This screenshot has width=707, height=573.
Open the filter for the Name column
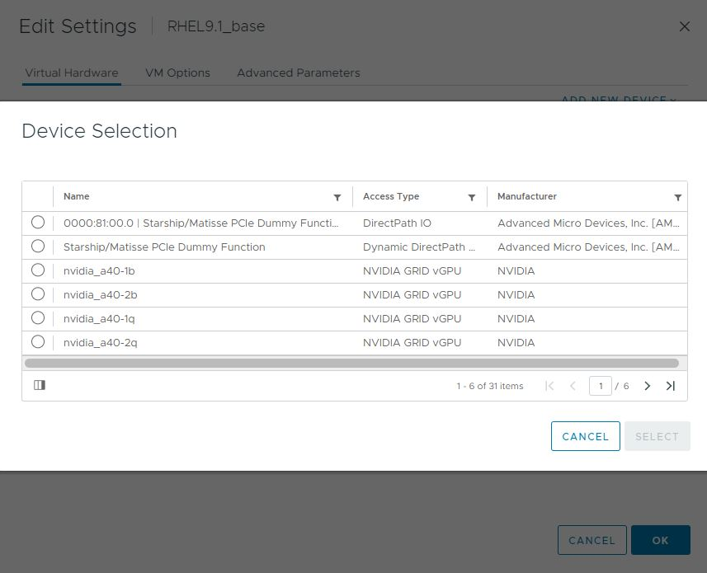point(337,197)
